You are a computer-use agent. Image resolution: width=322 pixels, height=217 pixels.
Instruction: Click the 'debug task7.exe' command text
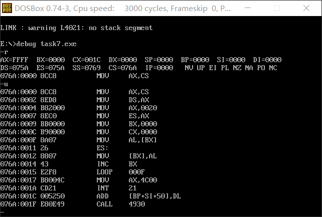click(47, 44)
